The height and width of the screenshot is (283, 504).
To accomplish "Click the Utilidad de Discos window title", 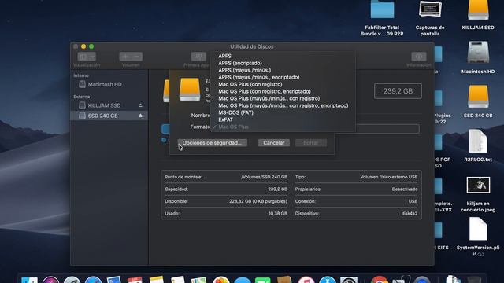I will click(x=252, y=47).
